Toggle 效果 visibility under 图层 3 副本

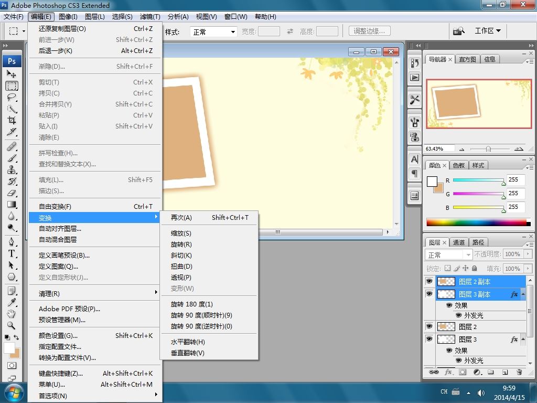coord(449,305)
